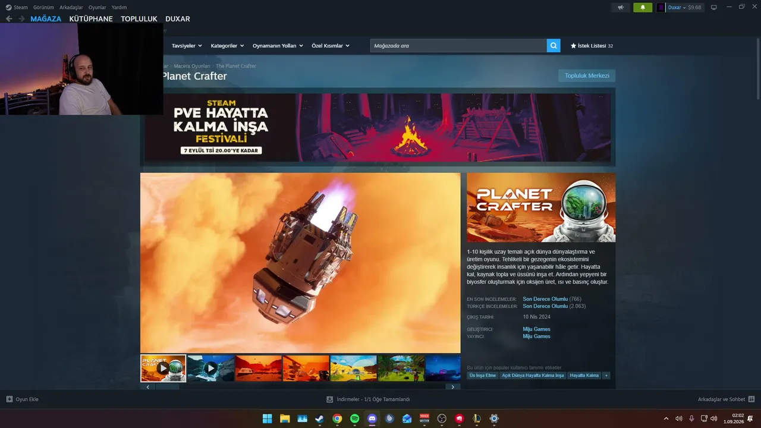The height and width of the screenshot is (428, 761).
Task: Open the DUXAR profile tab
Action: point(178,19)
